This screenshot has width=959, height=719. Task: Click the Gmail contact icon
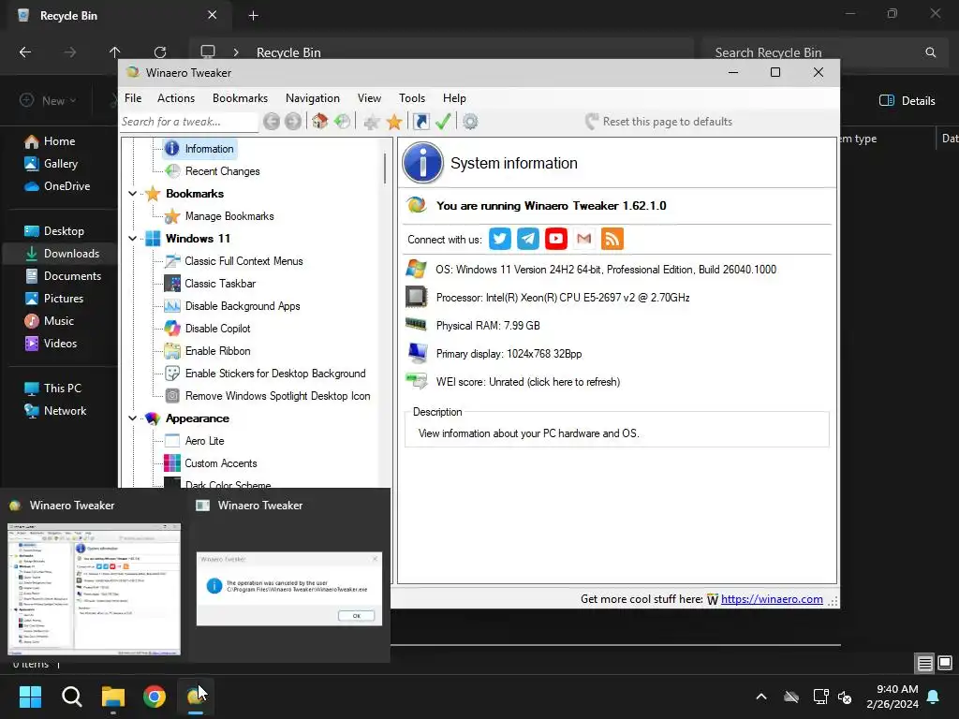coord(584,239)
